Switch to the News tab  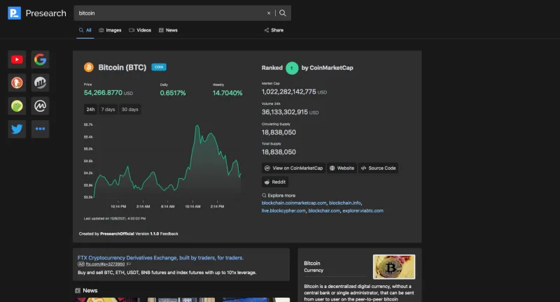pos(168,30)
